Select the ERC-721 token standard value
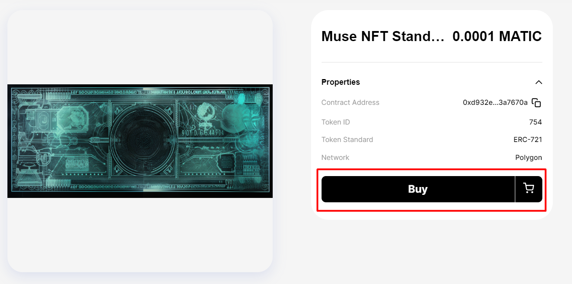 527,140
